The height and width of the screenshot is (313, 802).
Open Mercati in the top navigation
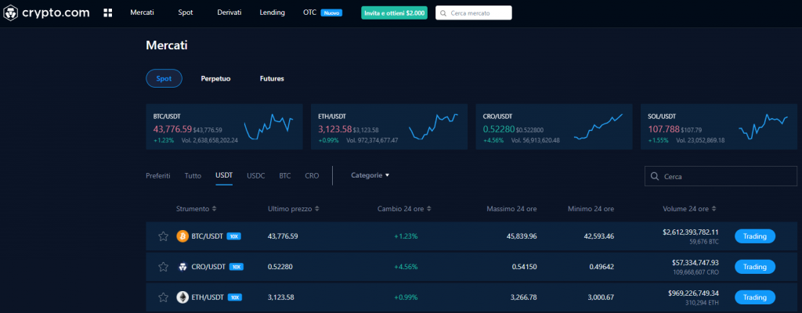(x=143, y=13)
